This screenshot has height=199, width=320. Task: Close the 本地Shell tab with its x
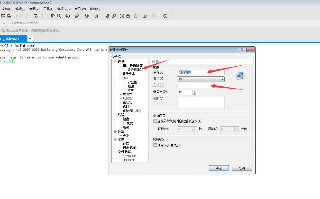(23, 39)
